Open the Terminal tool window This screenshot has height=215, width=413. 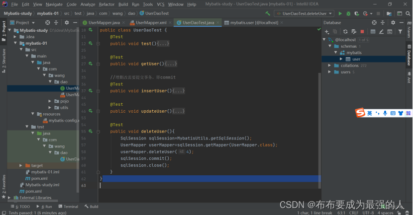click(x=68, y=207)
